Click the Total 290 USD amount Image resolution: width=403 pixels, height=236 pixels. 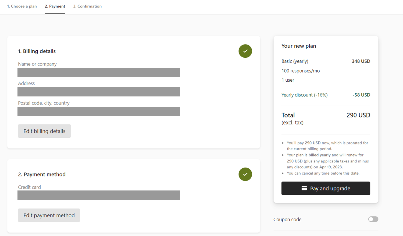(x=358, y=115)
